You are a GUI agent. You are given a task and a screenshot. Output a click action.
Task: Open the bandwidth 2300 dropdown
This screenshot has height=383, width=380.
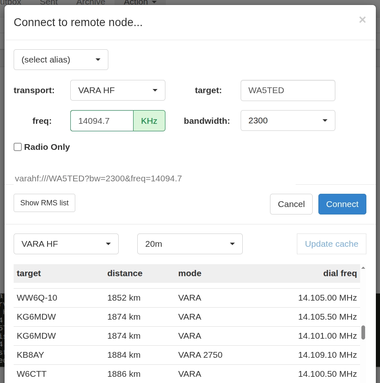(x=288, y=120)
